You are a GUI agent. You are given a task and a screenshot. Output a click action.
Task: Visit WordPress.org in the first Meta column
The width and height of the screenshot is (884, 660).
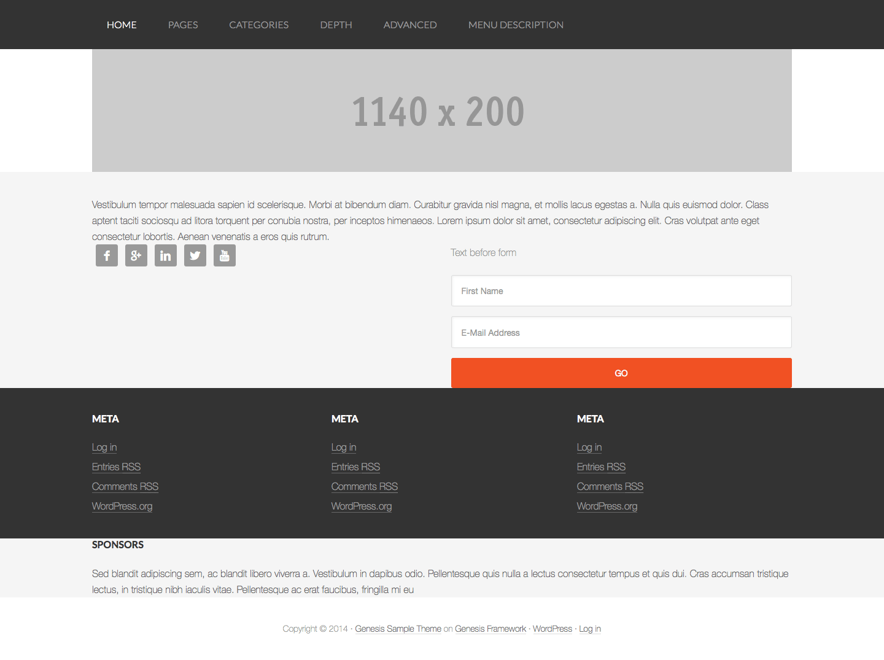coord(122,507)
